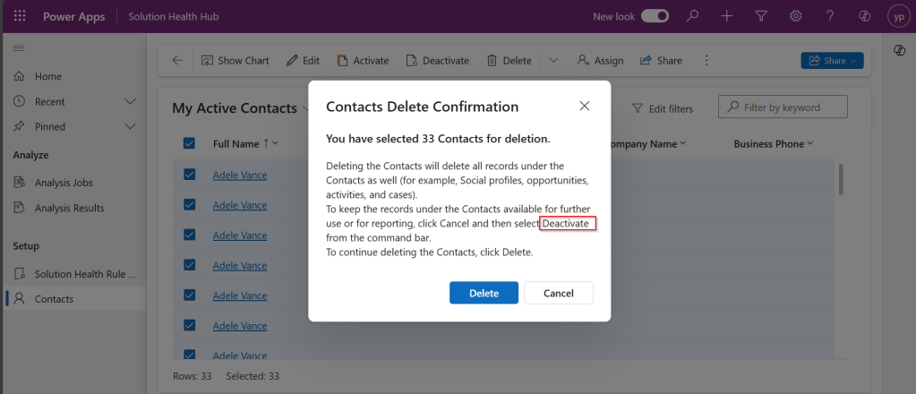Click the plus icon to create new record
916x394 pixels.
[727, 16]
